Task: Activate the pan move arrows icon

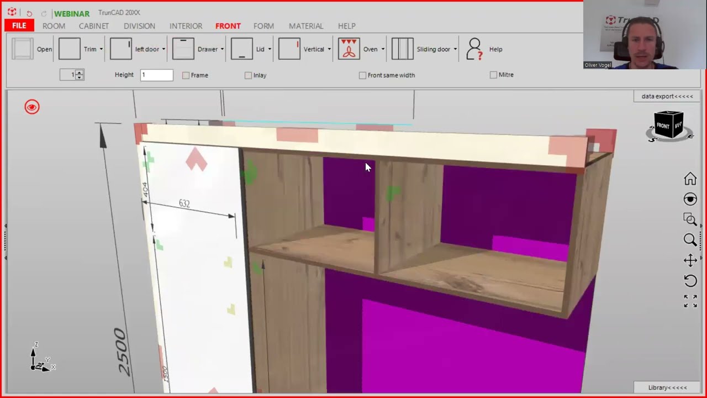Action: (690, 260)
